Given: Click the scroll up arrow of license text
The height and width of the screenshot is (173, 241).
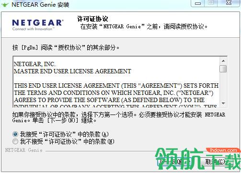Looking at the screenshot, I should (x=223, y=61).
